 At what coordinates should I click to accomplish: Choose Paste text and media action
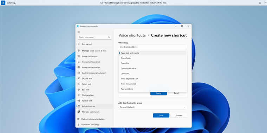(153, 53)
